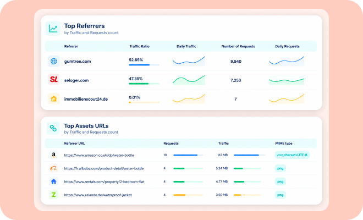Click the Alibaba logo icon
The image size is (363, 220).
pyautogui.click(x=53, y=168)
